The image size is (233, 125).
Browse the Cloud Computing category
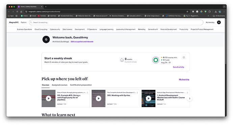tap(41, 29)
